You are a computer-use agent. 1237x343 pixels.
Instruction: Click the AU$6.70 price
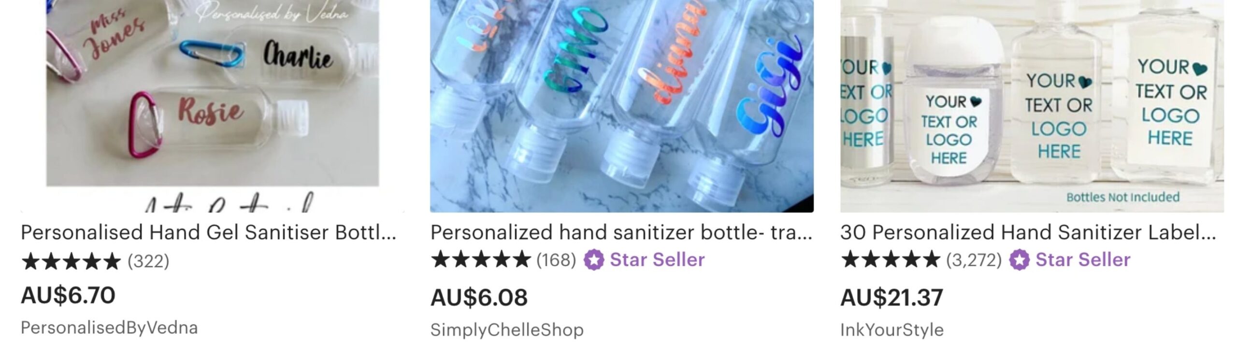(x=68, y=295)
